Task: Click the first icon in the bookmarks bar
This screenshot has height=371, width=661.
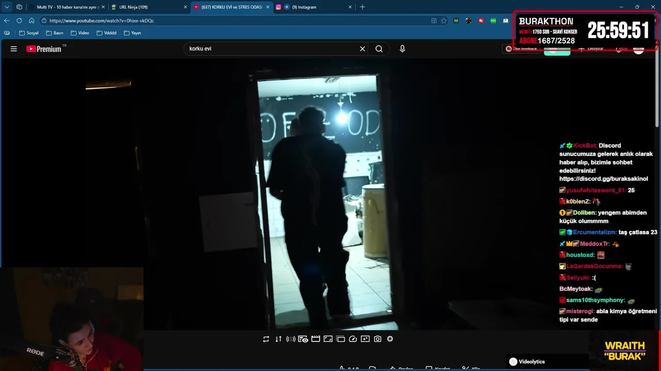Action: pos(7,33)
